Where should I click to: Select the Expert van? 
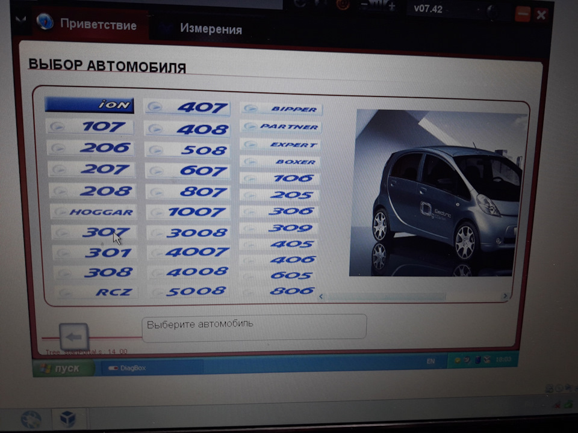coord(281,144)
